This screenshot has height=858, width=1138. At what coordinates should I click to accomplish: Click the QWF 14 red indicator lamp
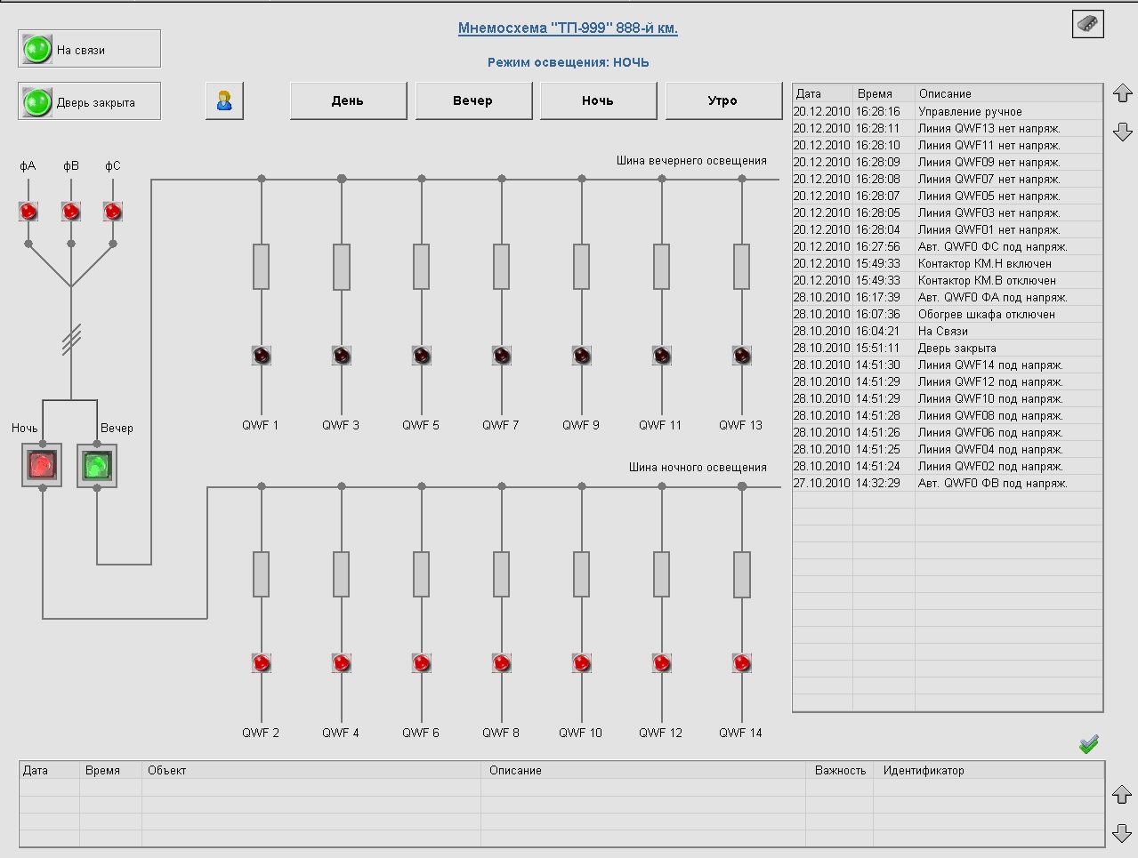point(741,663)
